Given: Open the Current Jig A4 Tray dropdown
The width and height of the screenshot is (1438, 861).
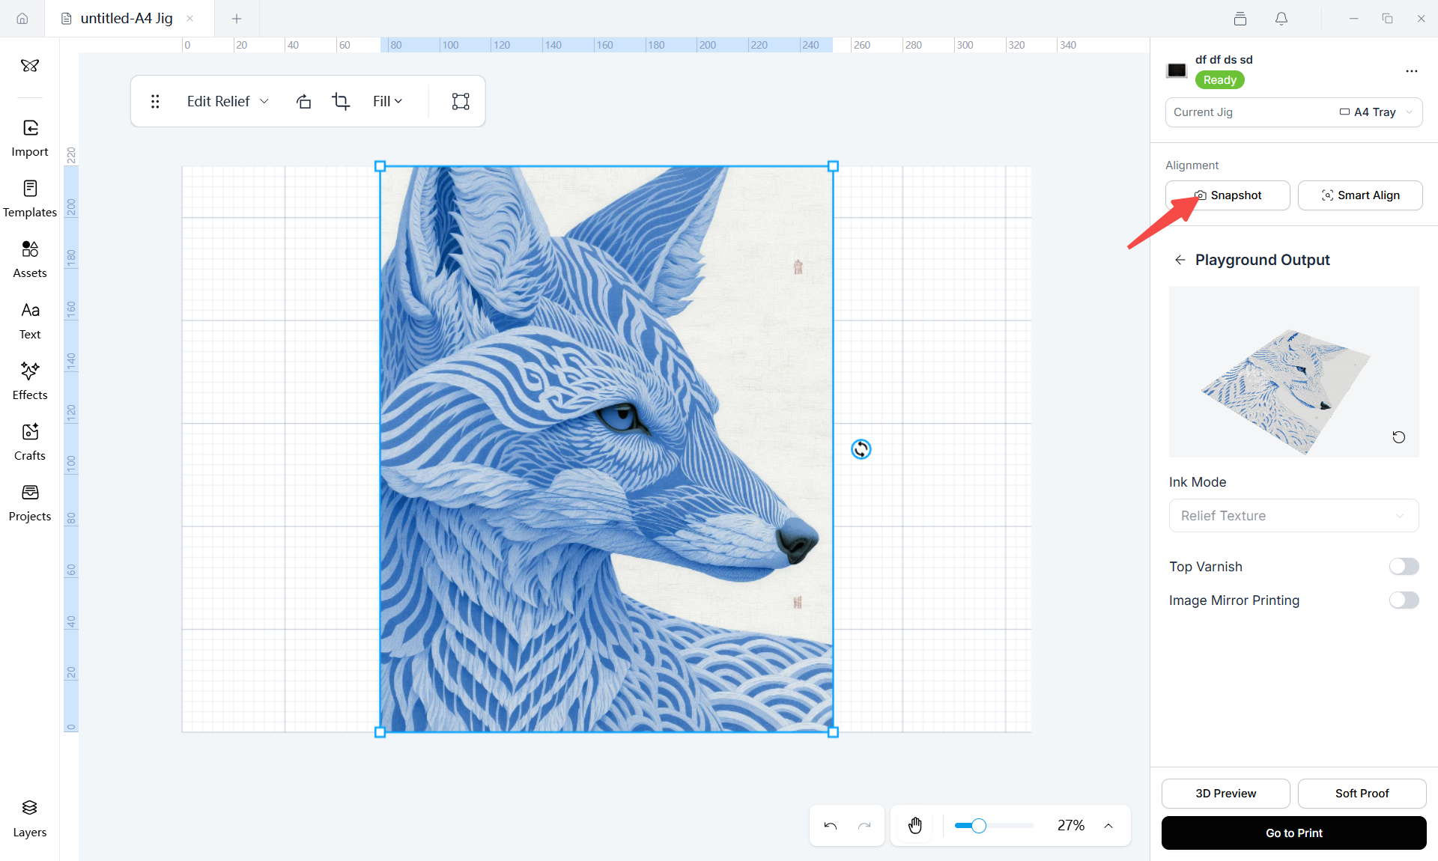Looking at the screenshot, I should [1293, 112].
